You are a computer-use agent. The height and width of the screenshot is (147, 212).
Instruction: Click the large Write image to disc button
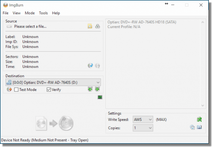point(54,123)
